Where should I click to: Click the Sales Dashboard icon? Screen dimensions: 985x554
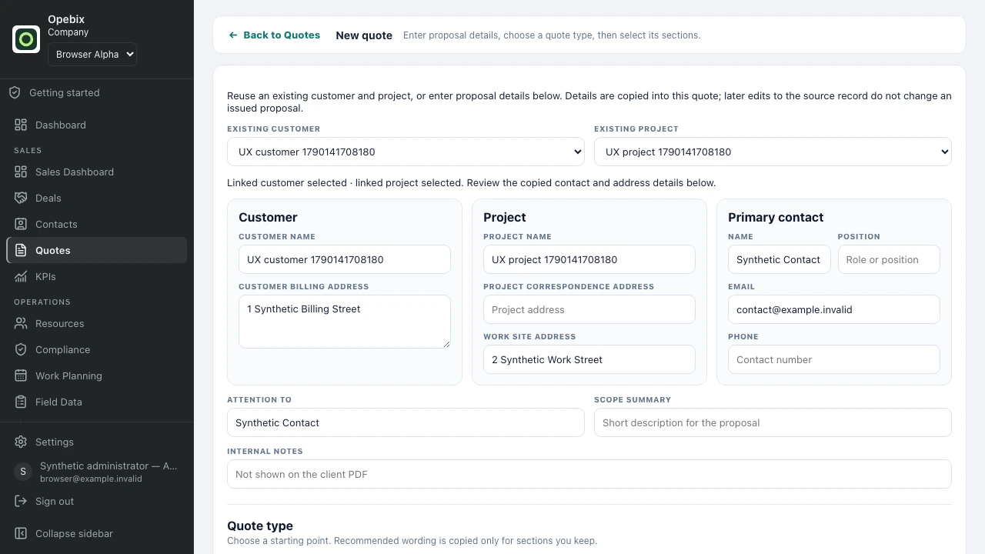[x=21, y=172]
